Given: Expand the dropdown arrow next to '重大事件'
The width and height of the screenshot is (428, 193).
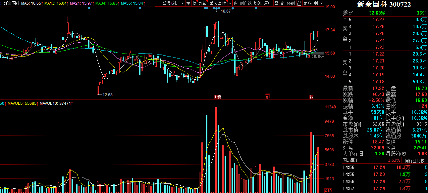Looking at the screenshot, I should point(230,3).
